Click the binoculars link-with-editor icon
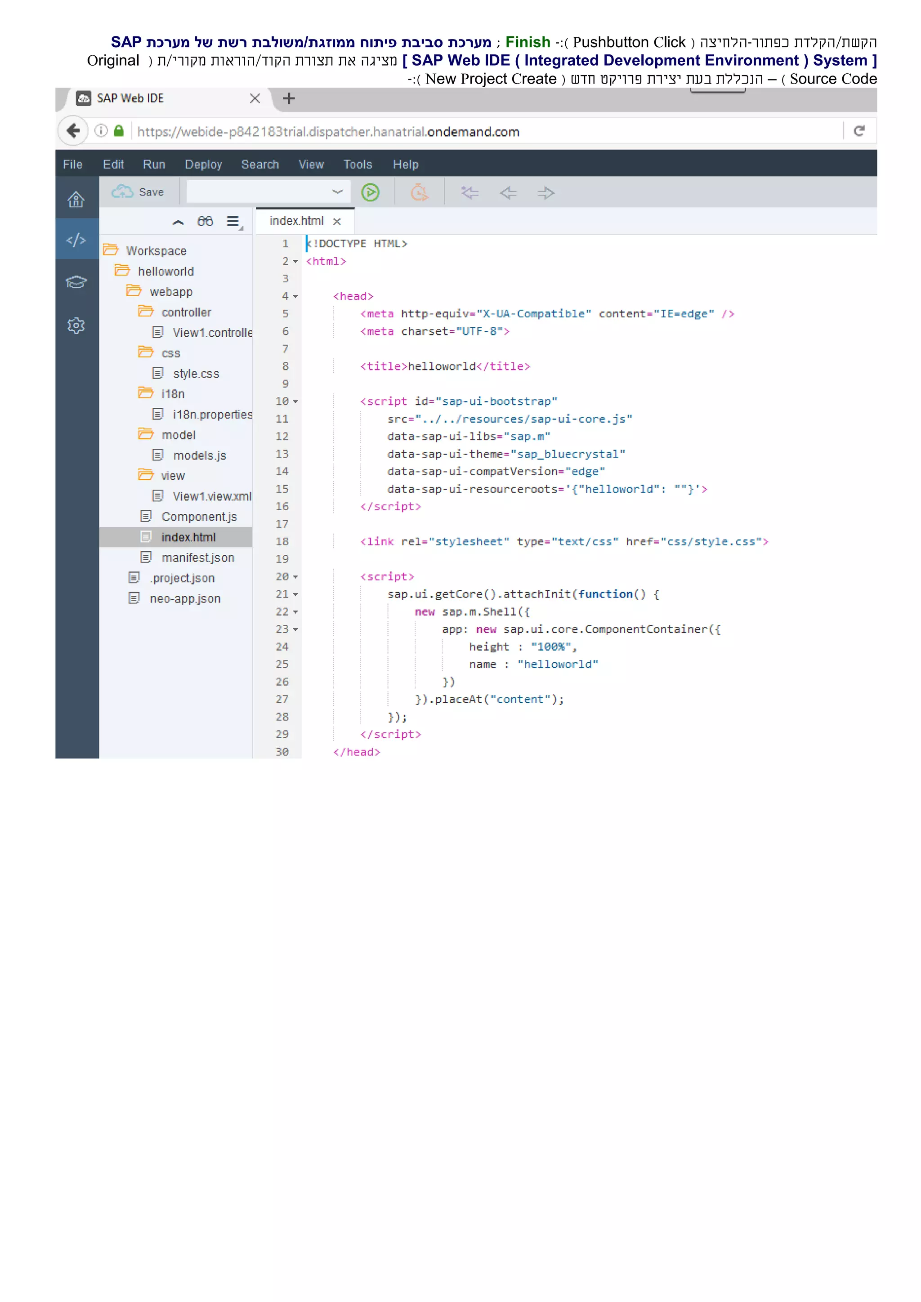This screenshot has width=921, height=1302. (206, 221)
